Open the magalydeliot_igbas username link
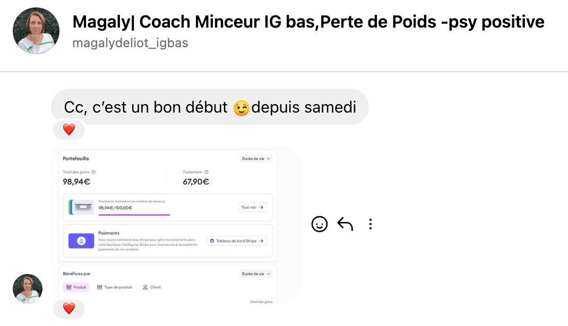 click(130, 43)
